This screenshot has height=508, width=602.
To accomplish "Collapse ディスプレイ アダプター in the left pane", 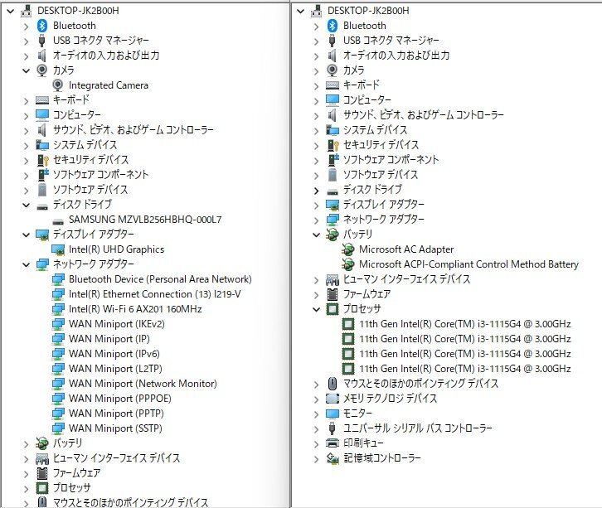I will [26, 235].
